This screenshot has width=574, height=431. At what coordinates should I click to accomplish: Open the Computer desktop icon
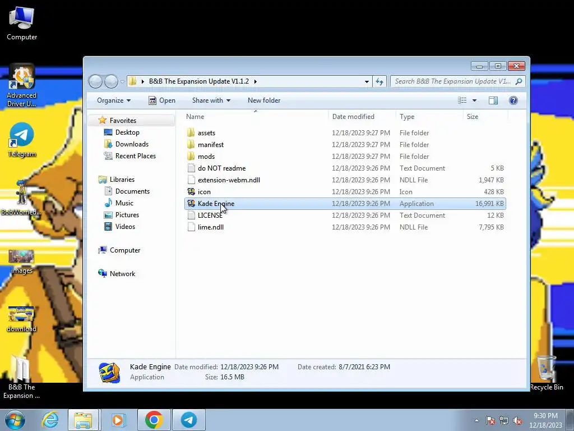point(22,22)
